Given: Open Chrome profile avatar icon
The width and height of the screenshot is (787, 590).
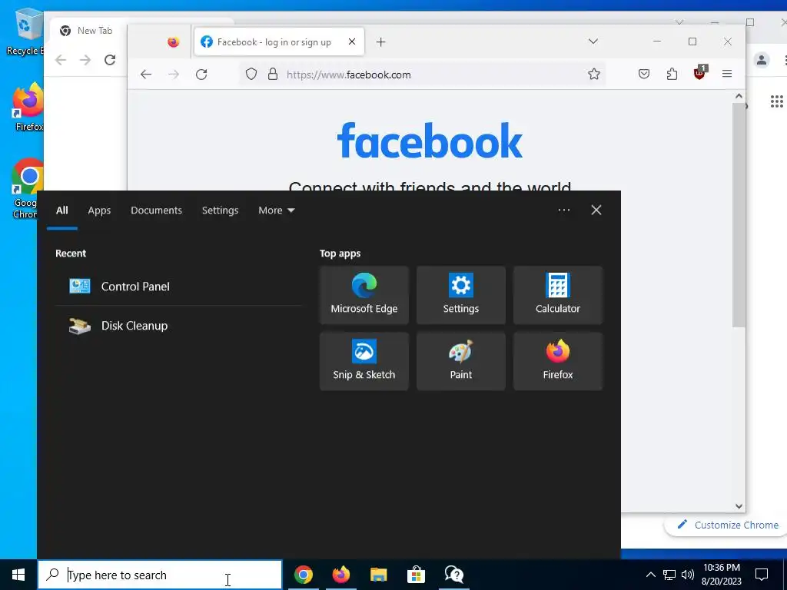Looking at the screenshot, I should pos(762,60).
